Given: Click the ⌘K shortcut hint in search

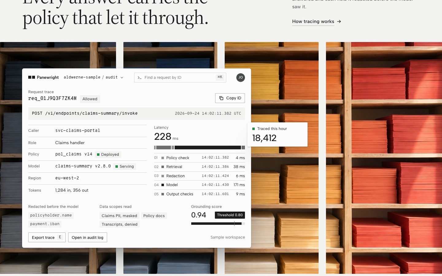Looking at the screenshot, I should coord(220,77).
